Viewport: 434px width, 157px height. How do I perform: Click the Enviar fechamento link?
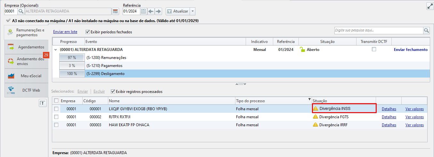pos(411,50)
